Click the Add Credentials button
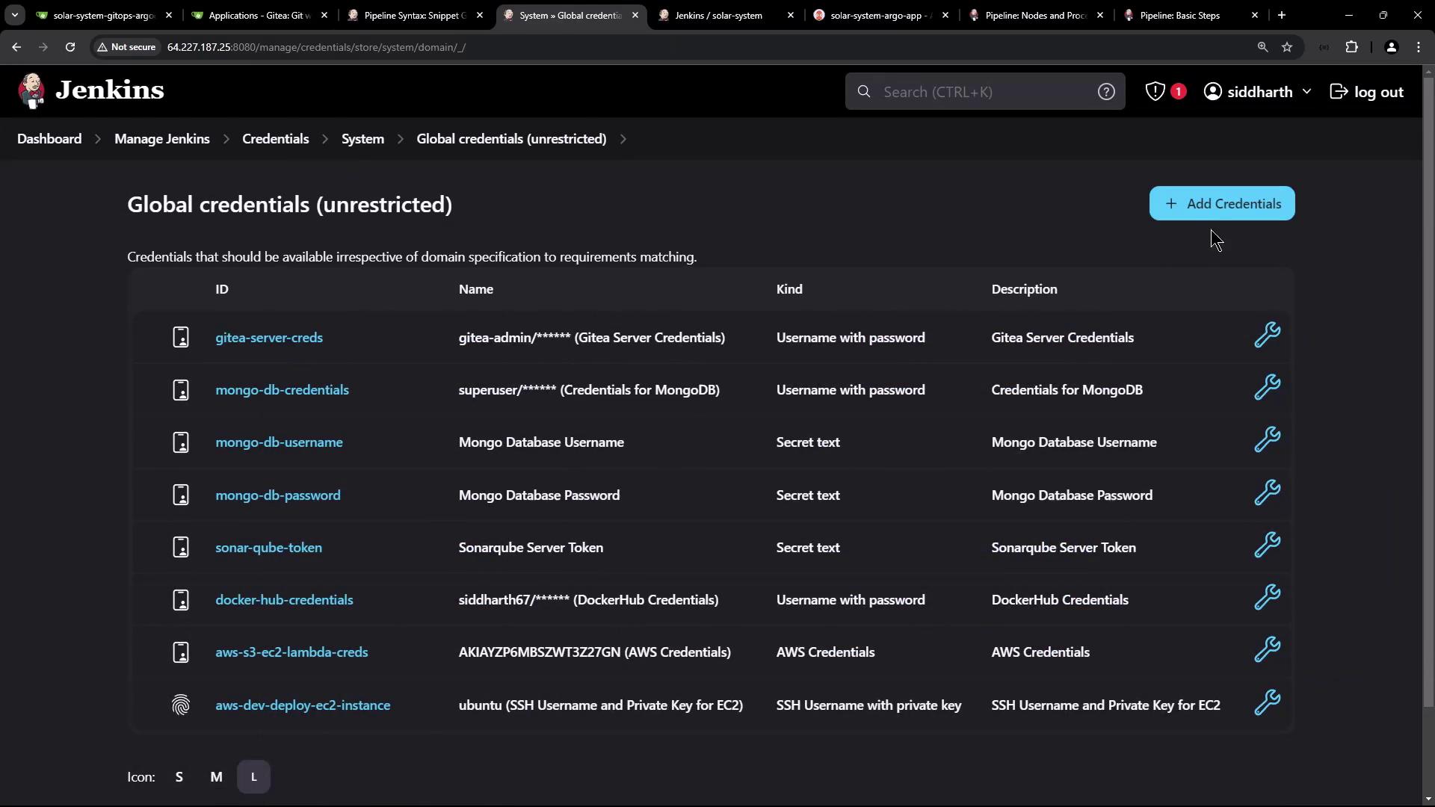Viewport: 1435px width, 807px height. 1221,203
